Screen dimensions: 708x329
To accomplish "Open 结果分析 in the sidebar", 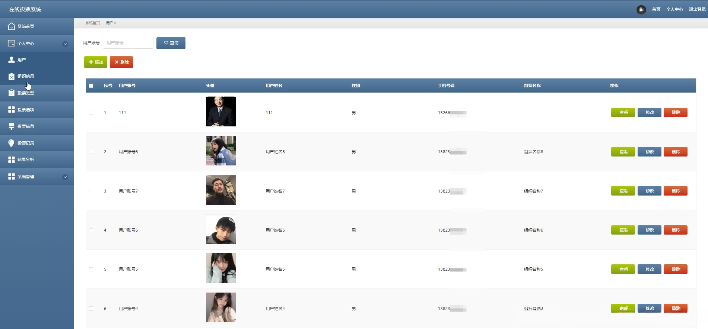I will (37, 159).
